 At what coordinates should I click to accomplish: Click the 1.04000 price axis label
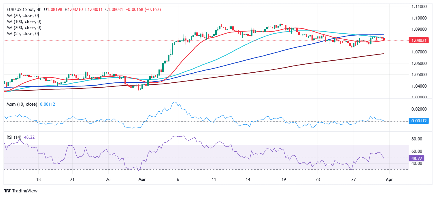(x=419, y=86)
